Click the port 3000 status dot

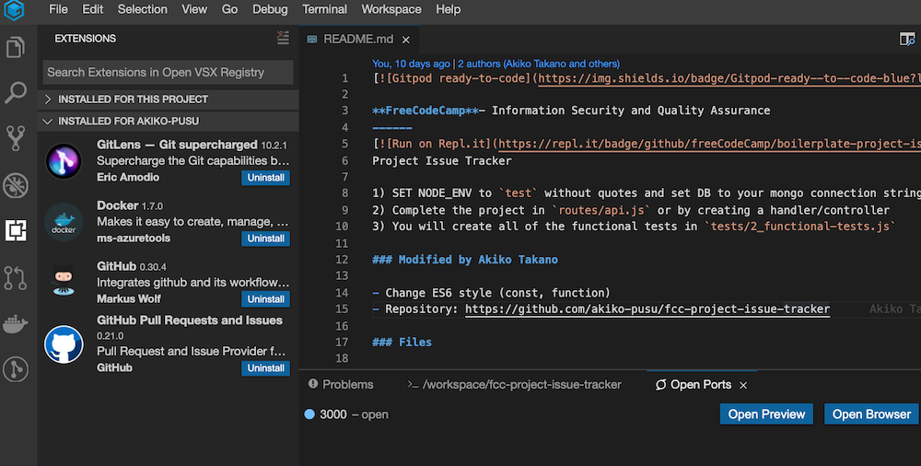coord(309,414)
